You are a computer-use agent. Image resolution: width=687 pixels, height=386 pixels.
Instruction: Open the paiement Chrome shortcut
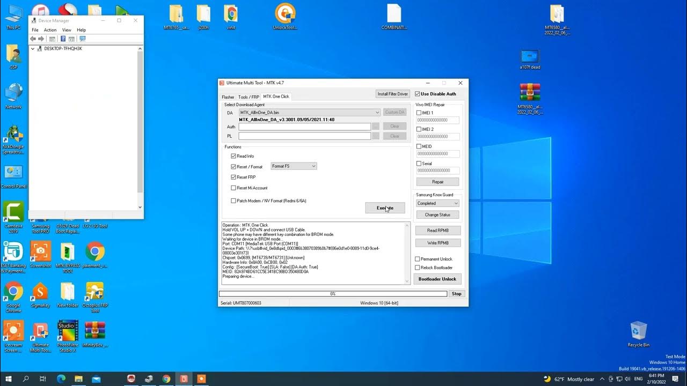[x=95, y=255]
